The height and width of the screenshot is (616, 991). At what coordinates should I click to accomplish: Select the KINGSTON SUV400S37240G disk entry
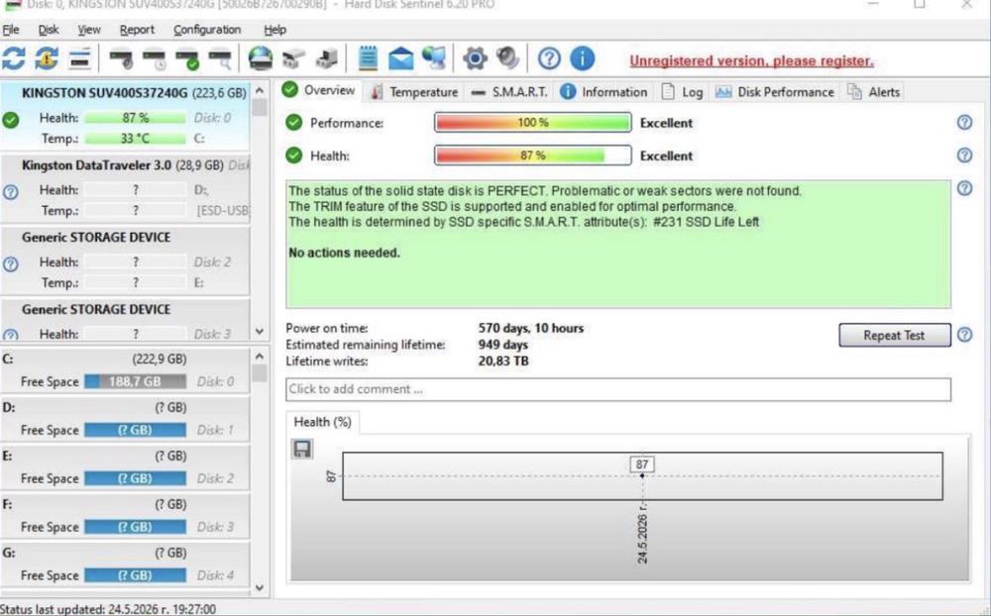click(125, 116)
